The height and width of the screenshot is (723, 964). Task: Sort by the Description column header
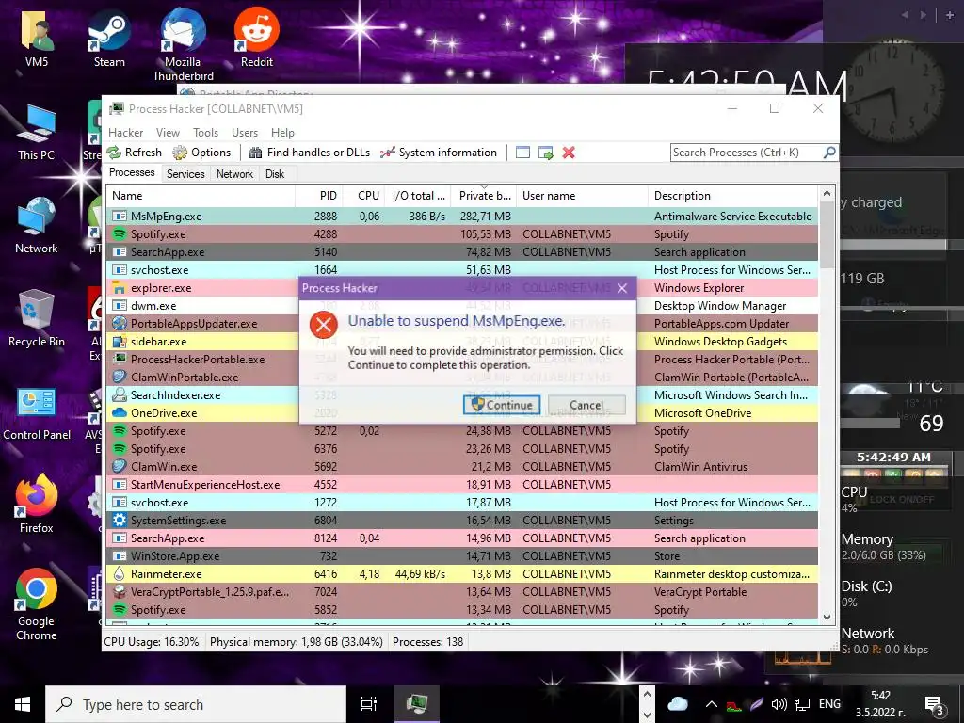732,196
